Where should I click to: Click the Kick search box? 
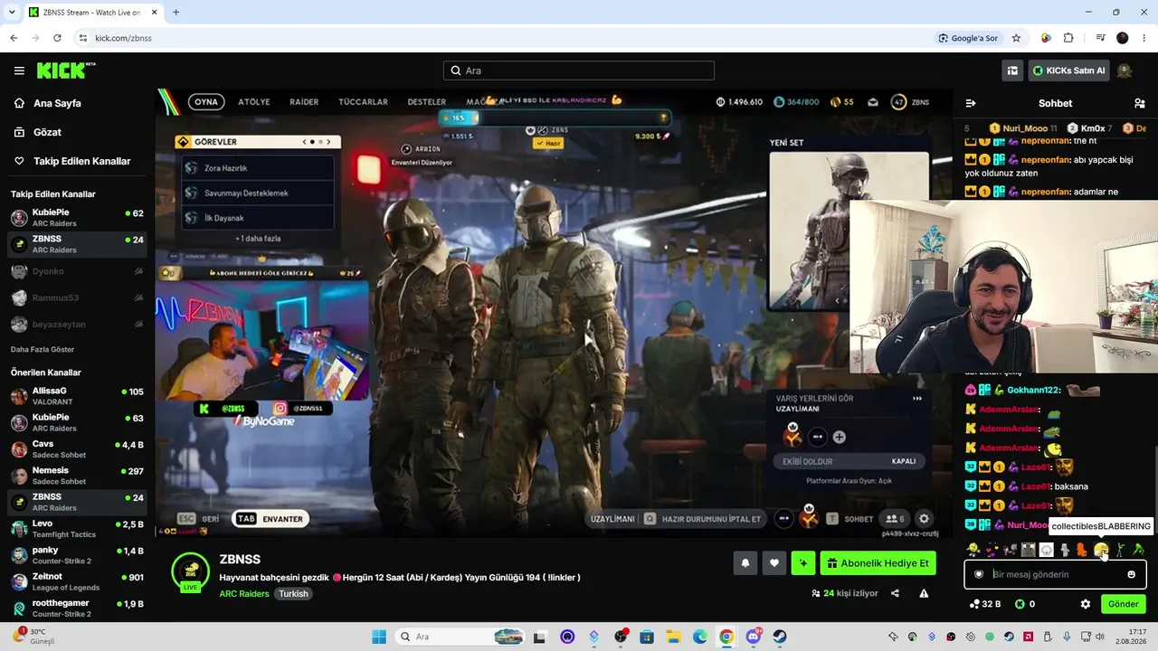pos(579,71)
